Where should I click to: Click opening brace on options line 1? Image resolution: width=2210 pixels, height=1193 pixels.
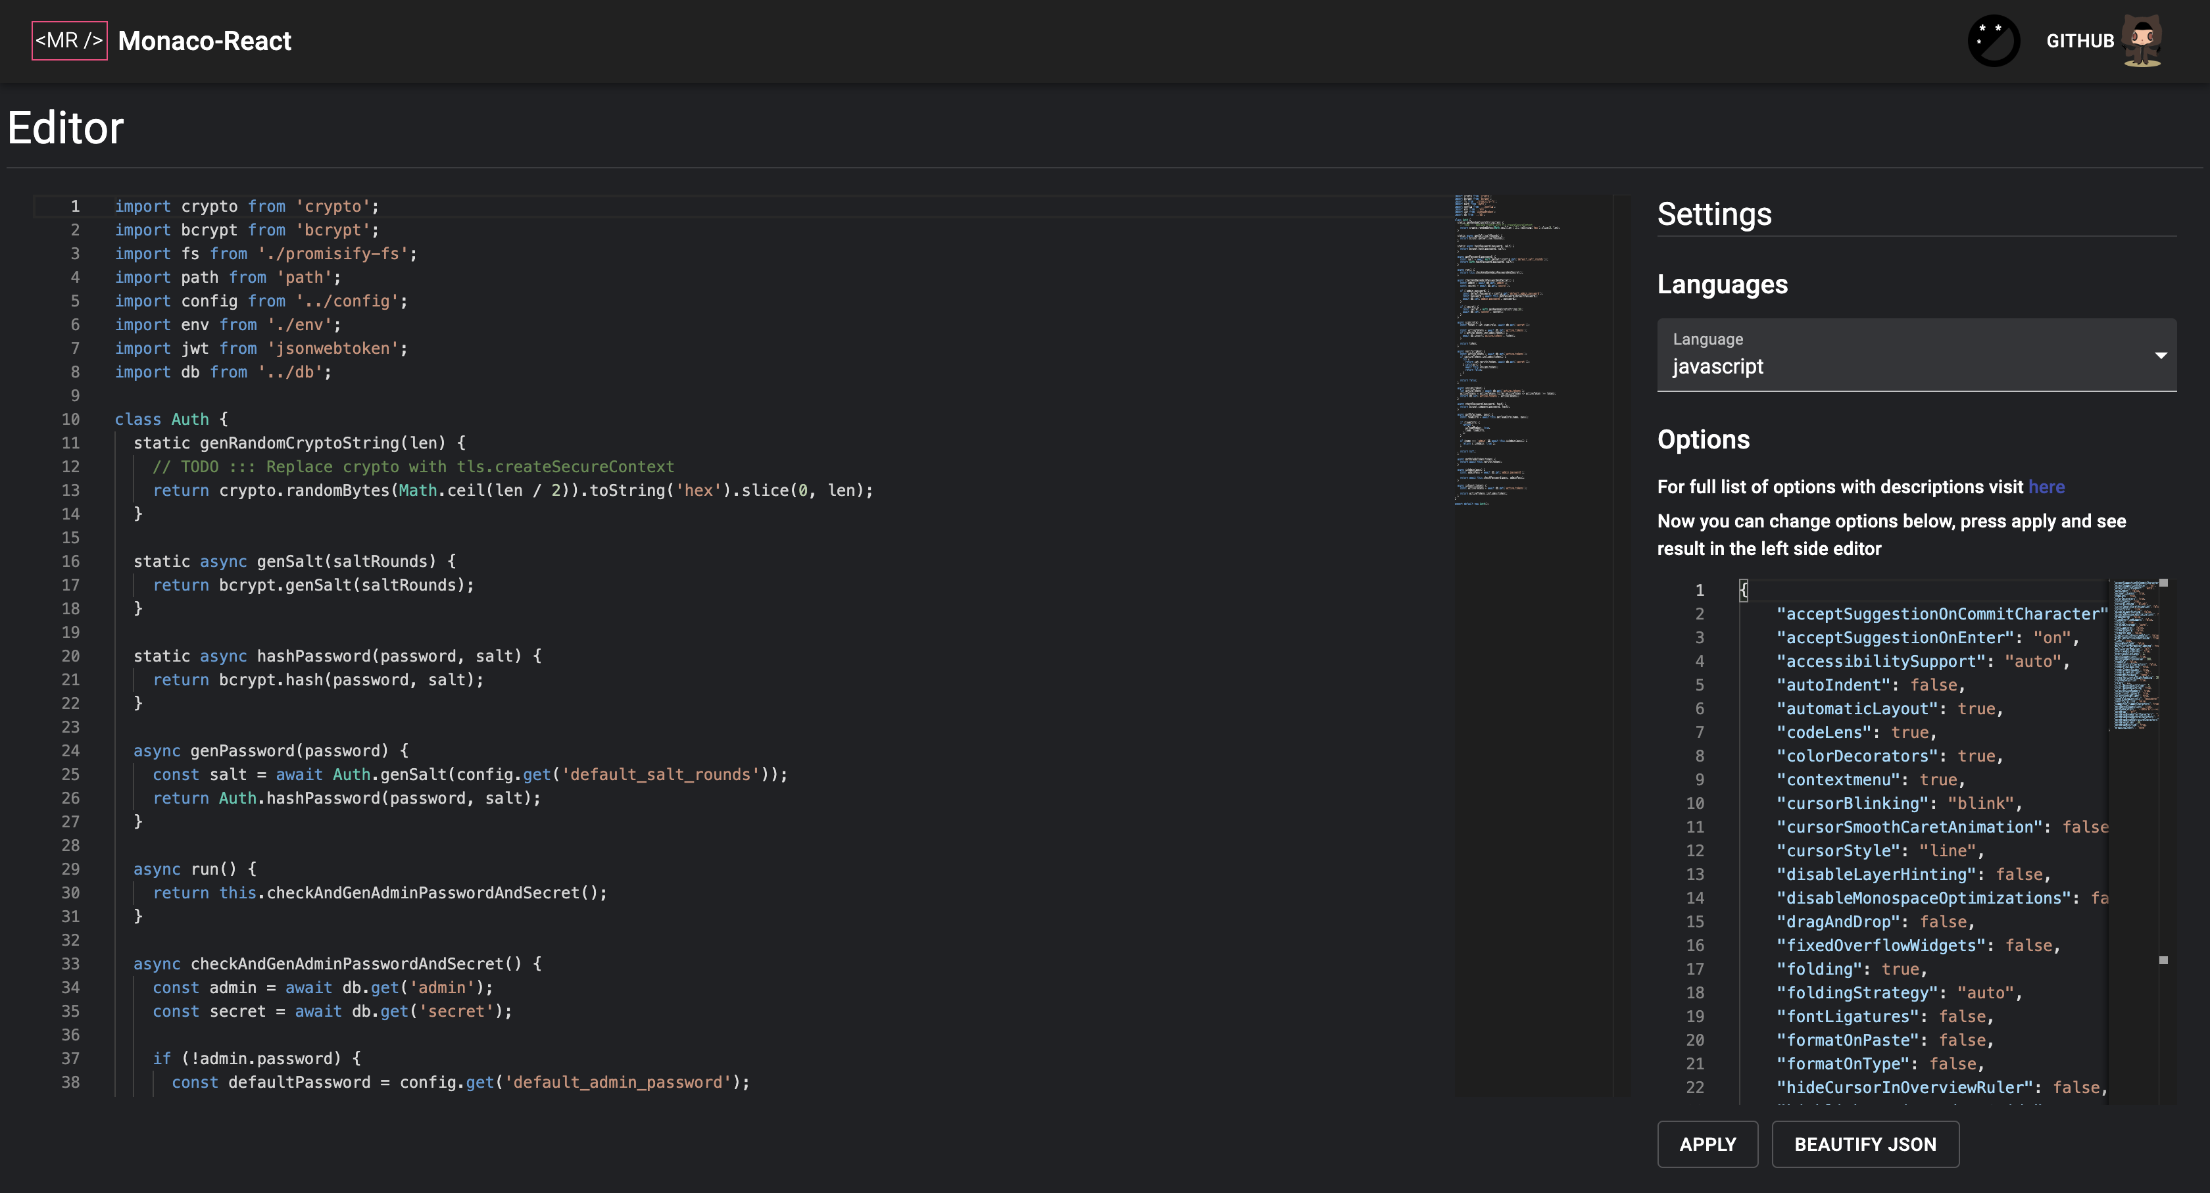pos(1743,590)
